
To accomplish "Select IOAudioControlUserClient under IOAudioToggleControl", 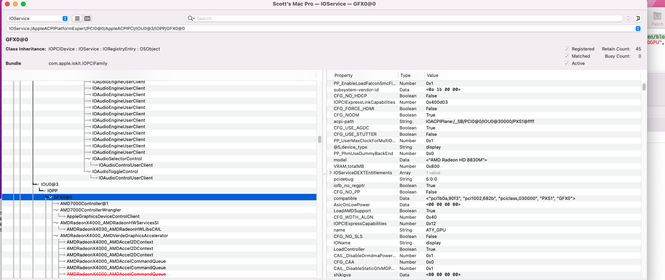I will coord(126,178).
